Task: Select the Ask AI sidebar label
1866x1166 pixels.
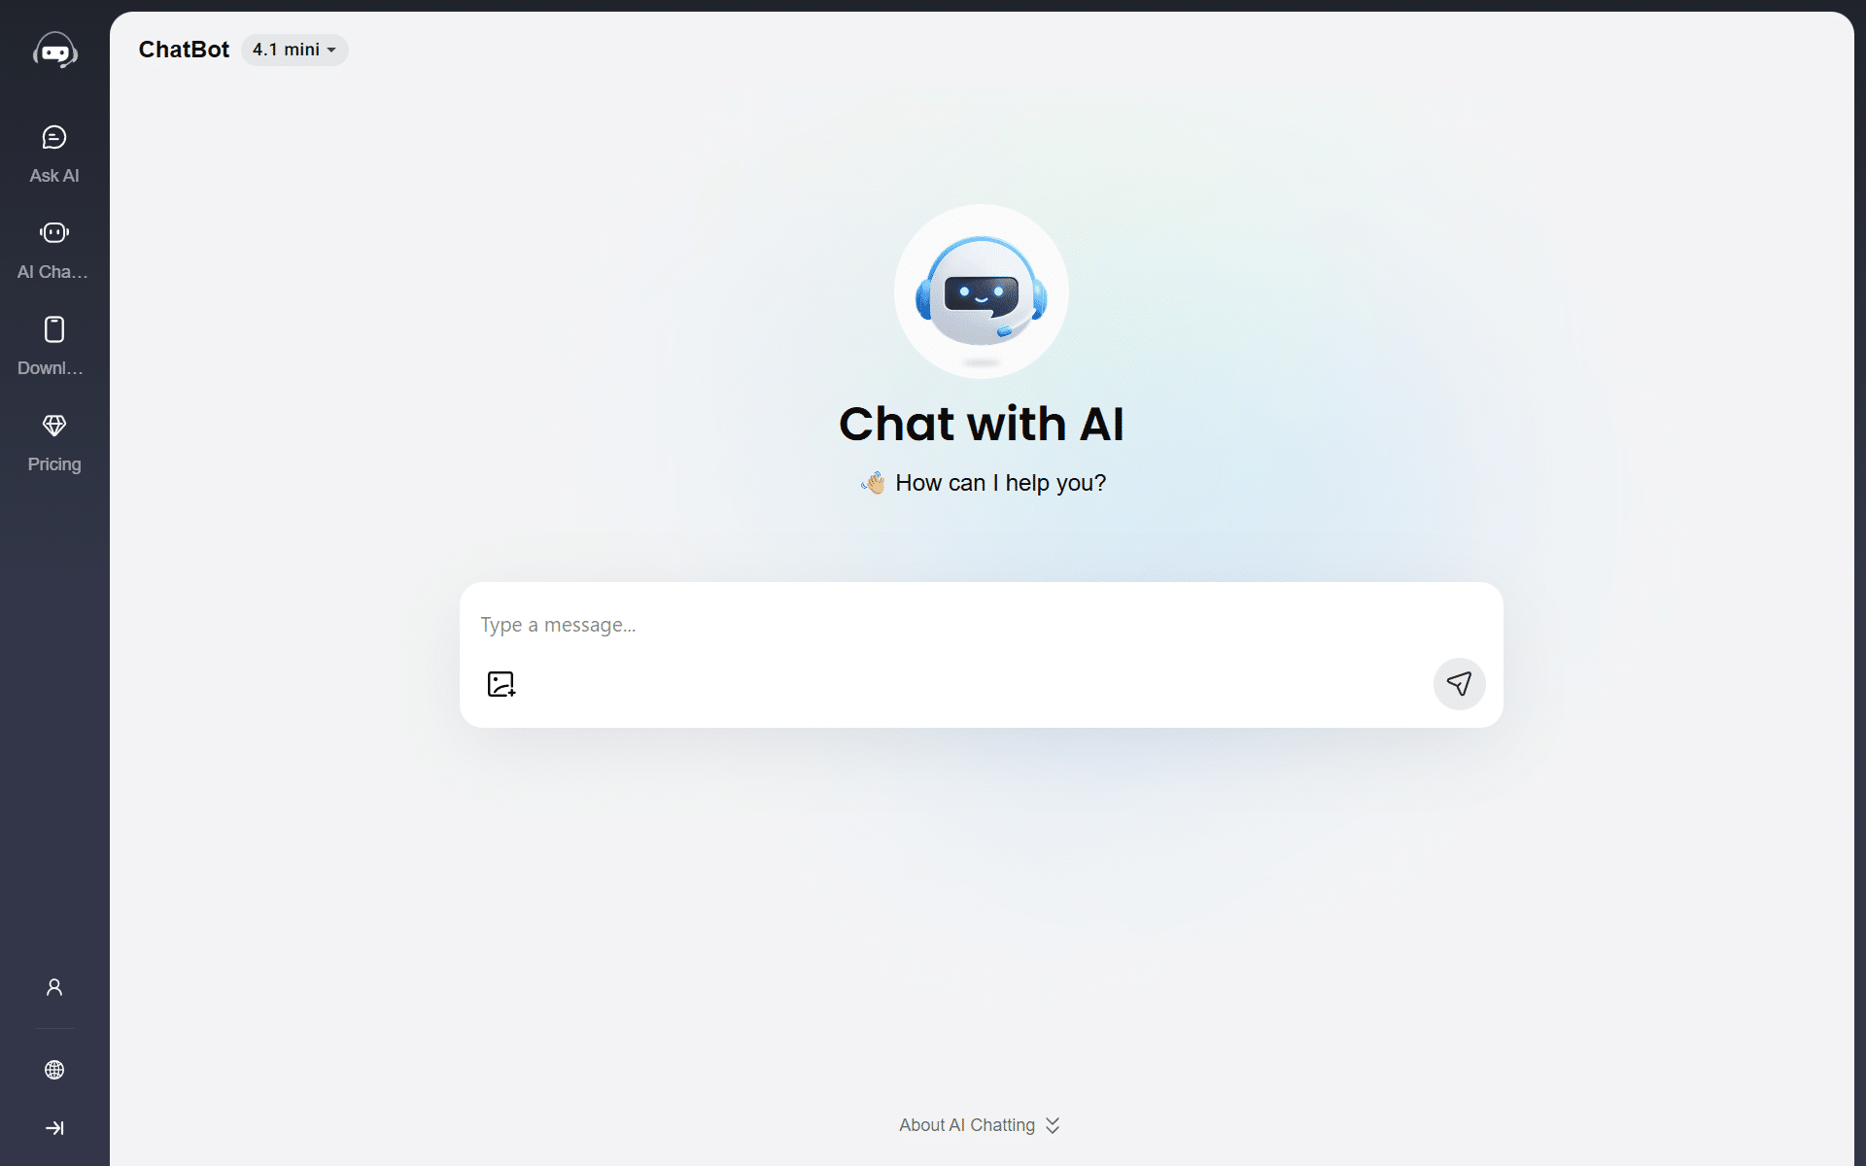Action: coord(54,176)
